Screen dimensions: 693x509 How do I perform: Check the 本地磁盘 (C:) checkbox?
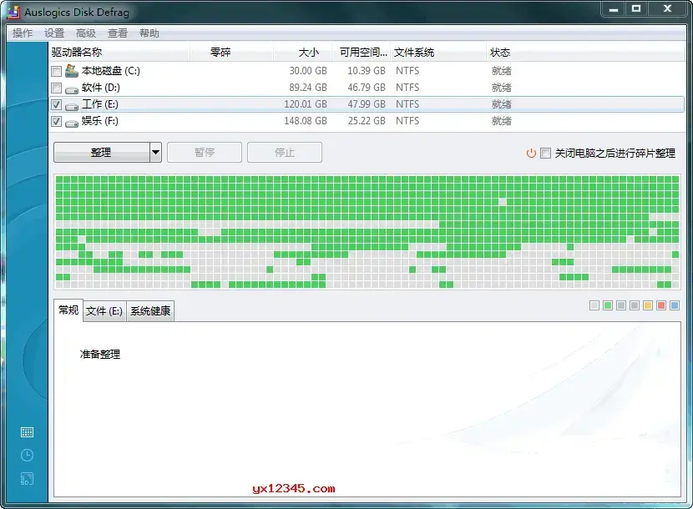pyautogui.click(x=56, y=71)
